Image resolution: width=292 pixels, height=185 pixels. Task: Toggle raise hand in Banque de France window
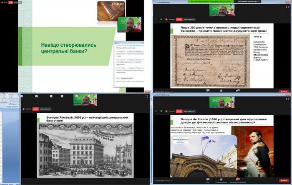click(x=221, y=181)
